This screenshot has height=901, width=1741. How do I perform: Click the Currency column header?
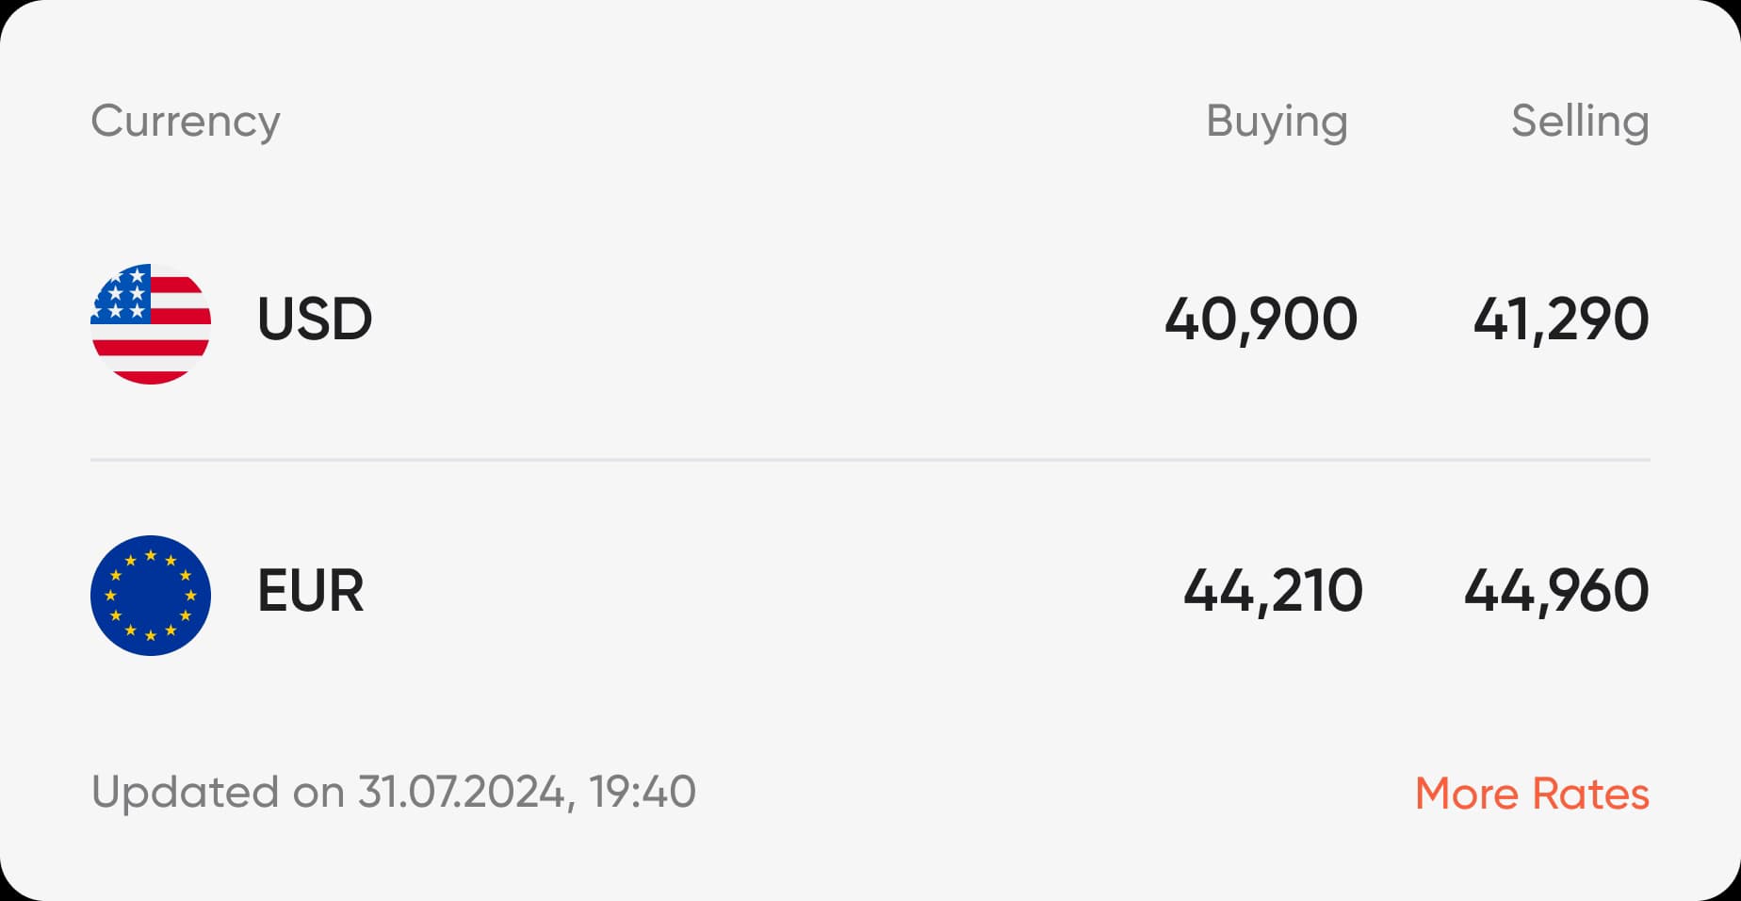186,122
